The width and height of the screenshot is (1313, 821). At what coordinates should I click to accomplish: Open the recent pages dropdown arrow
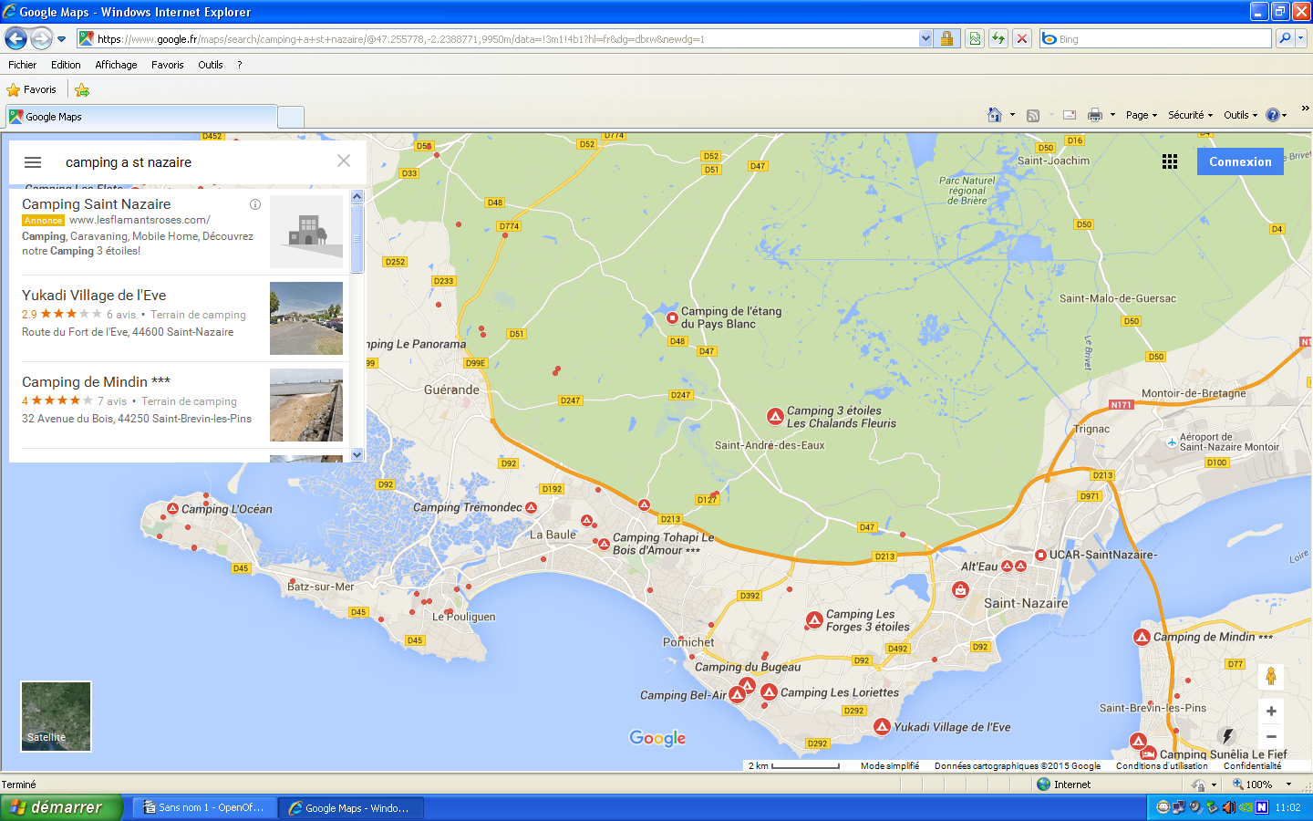point(62,39)
